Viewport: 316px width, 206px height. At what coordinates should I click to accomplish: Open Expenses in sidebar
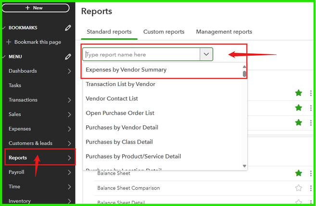(20, 129)
